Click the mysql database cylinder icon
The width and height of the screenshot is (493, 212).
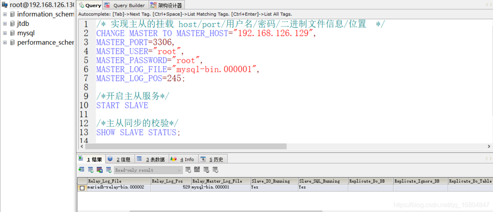tap(12, 33)
